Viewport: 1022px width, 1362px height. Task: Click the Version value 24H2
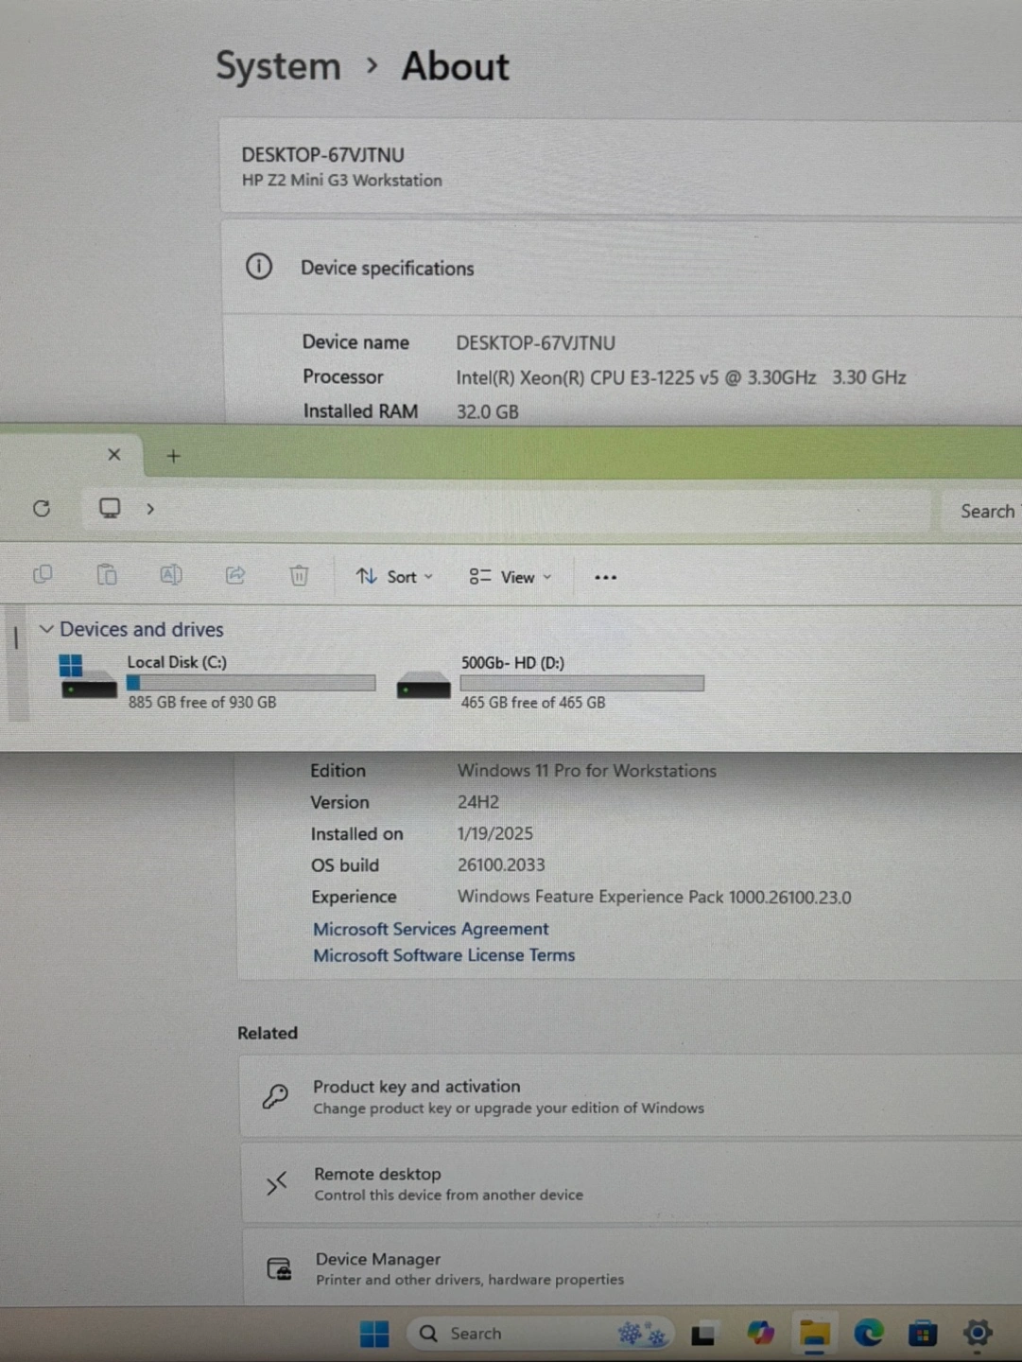[478, 802]
